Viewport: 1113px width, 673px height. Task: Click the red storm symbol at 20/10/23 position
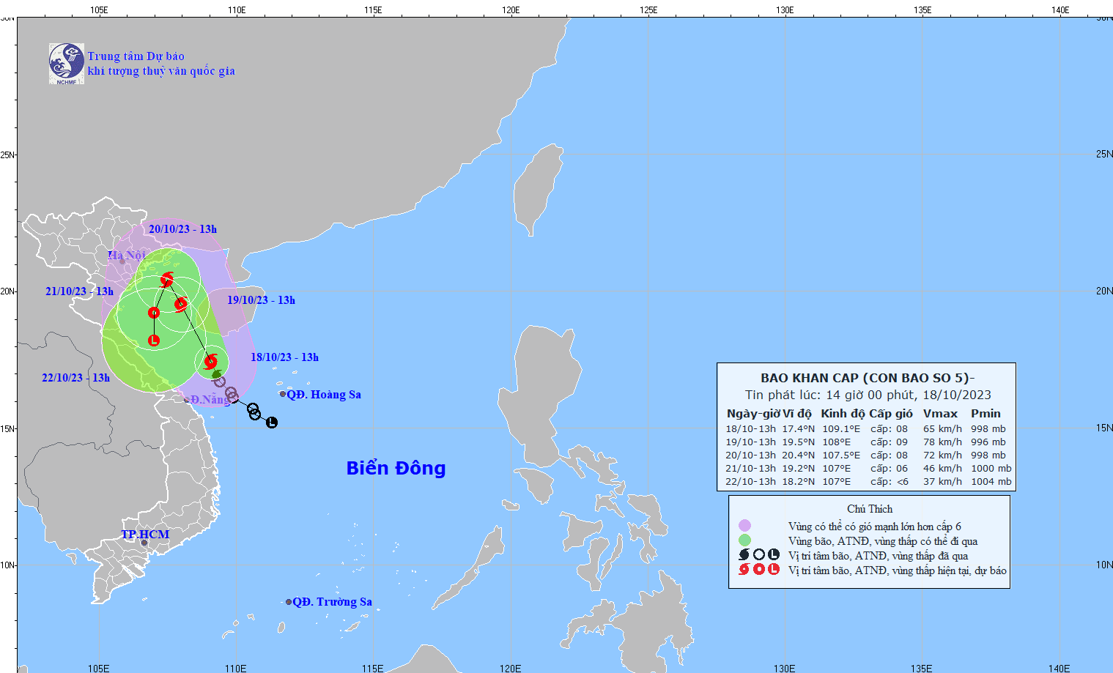coord(167,279)
